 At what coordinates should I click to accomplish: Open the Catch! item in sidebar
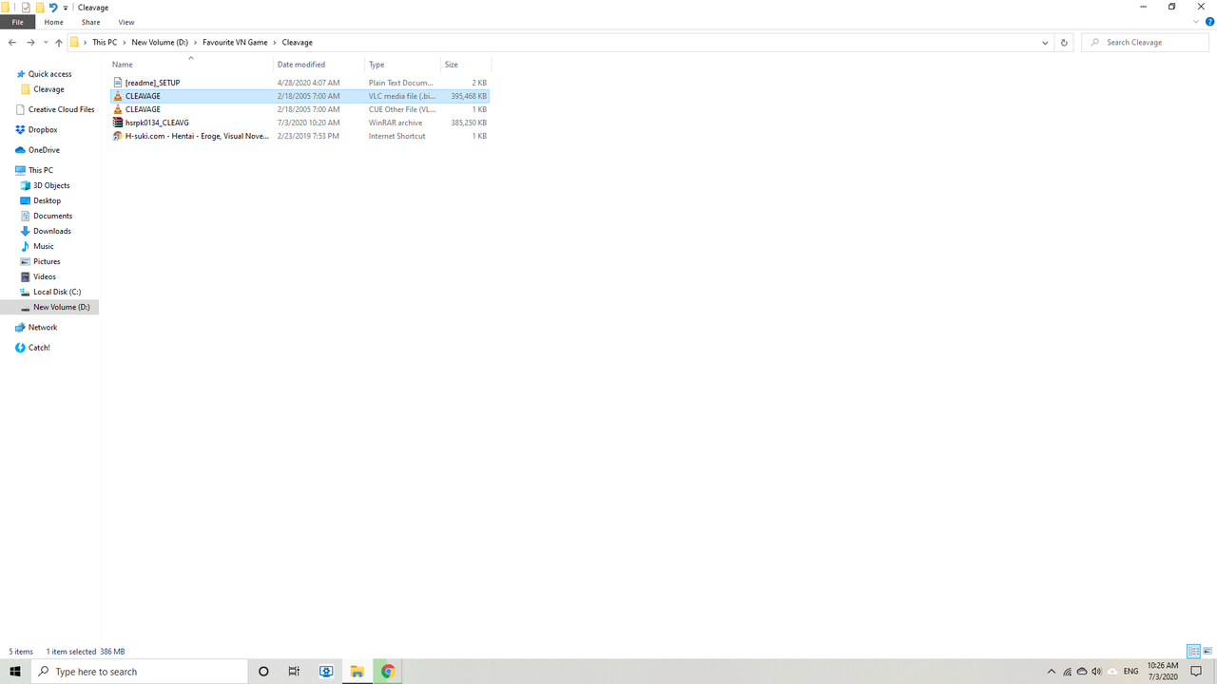(38, 347)
